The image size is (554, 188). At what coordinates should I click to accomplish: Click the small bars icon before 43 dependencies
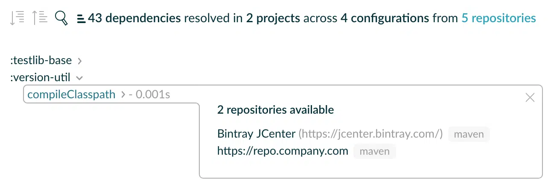tap(81, 18)
